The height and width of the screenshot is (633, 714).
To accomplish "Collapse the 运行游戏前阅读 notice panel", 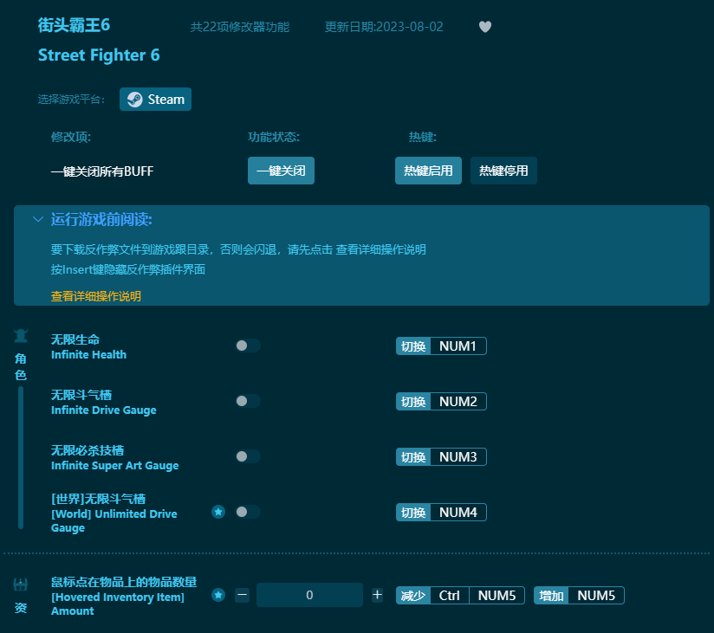I will tap(38, 221).
